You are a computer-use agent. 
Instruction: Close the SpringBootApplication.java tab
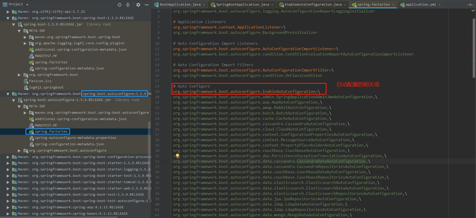[x=273, y=5]
